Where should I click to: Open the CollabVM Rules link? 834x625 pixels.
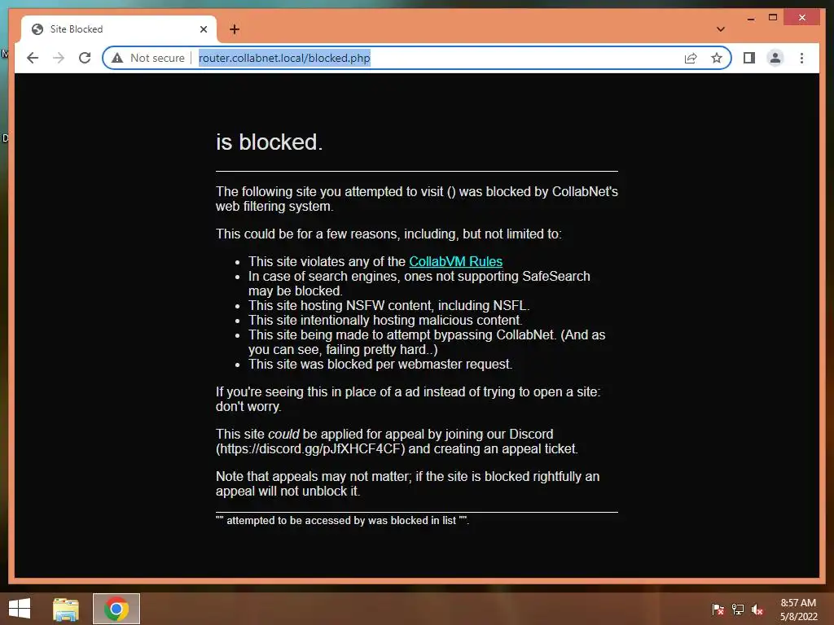coord(455,261)
